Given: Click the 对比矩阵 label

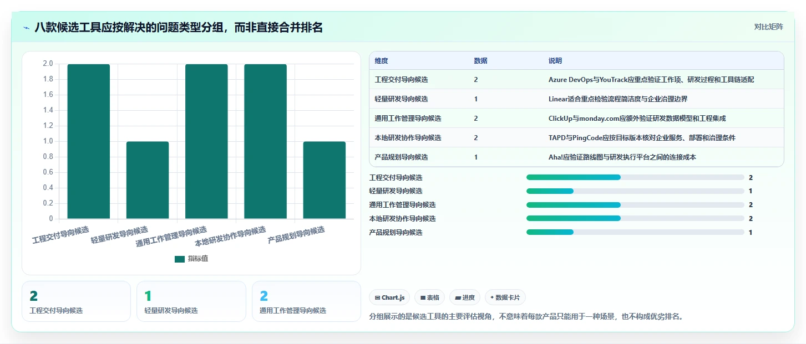Looking at the screenshot, I should [x=768, y=27].
